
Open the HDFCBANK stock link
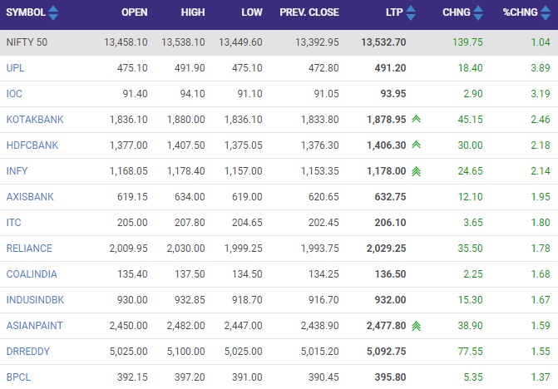tap(32, 145)
